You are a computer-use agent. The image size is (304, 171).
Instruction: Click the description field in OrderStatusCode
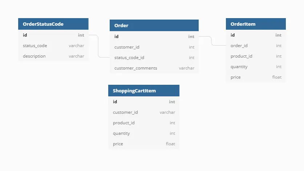pos(53,56)
